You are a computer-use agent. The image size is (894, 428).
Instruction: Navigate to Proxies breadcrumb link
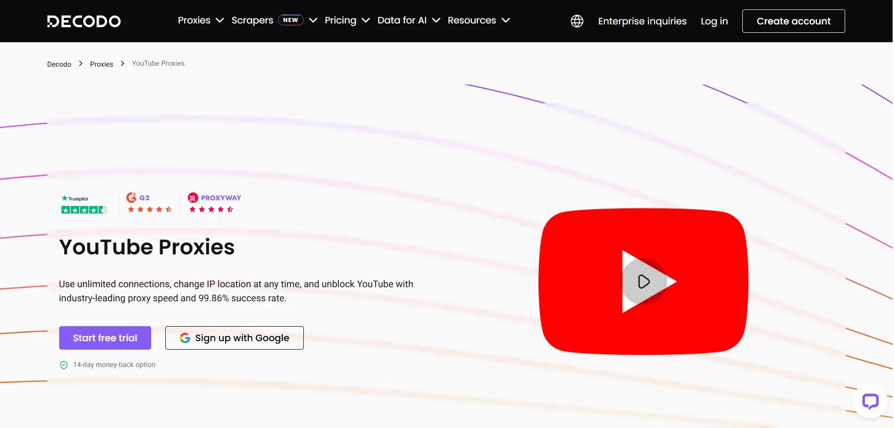(101, 64)
